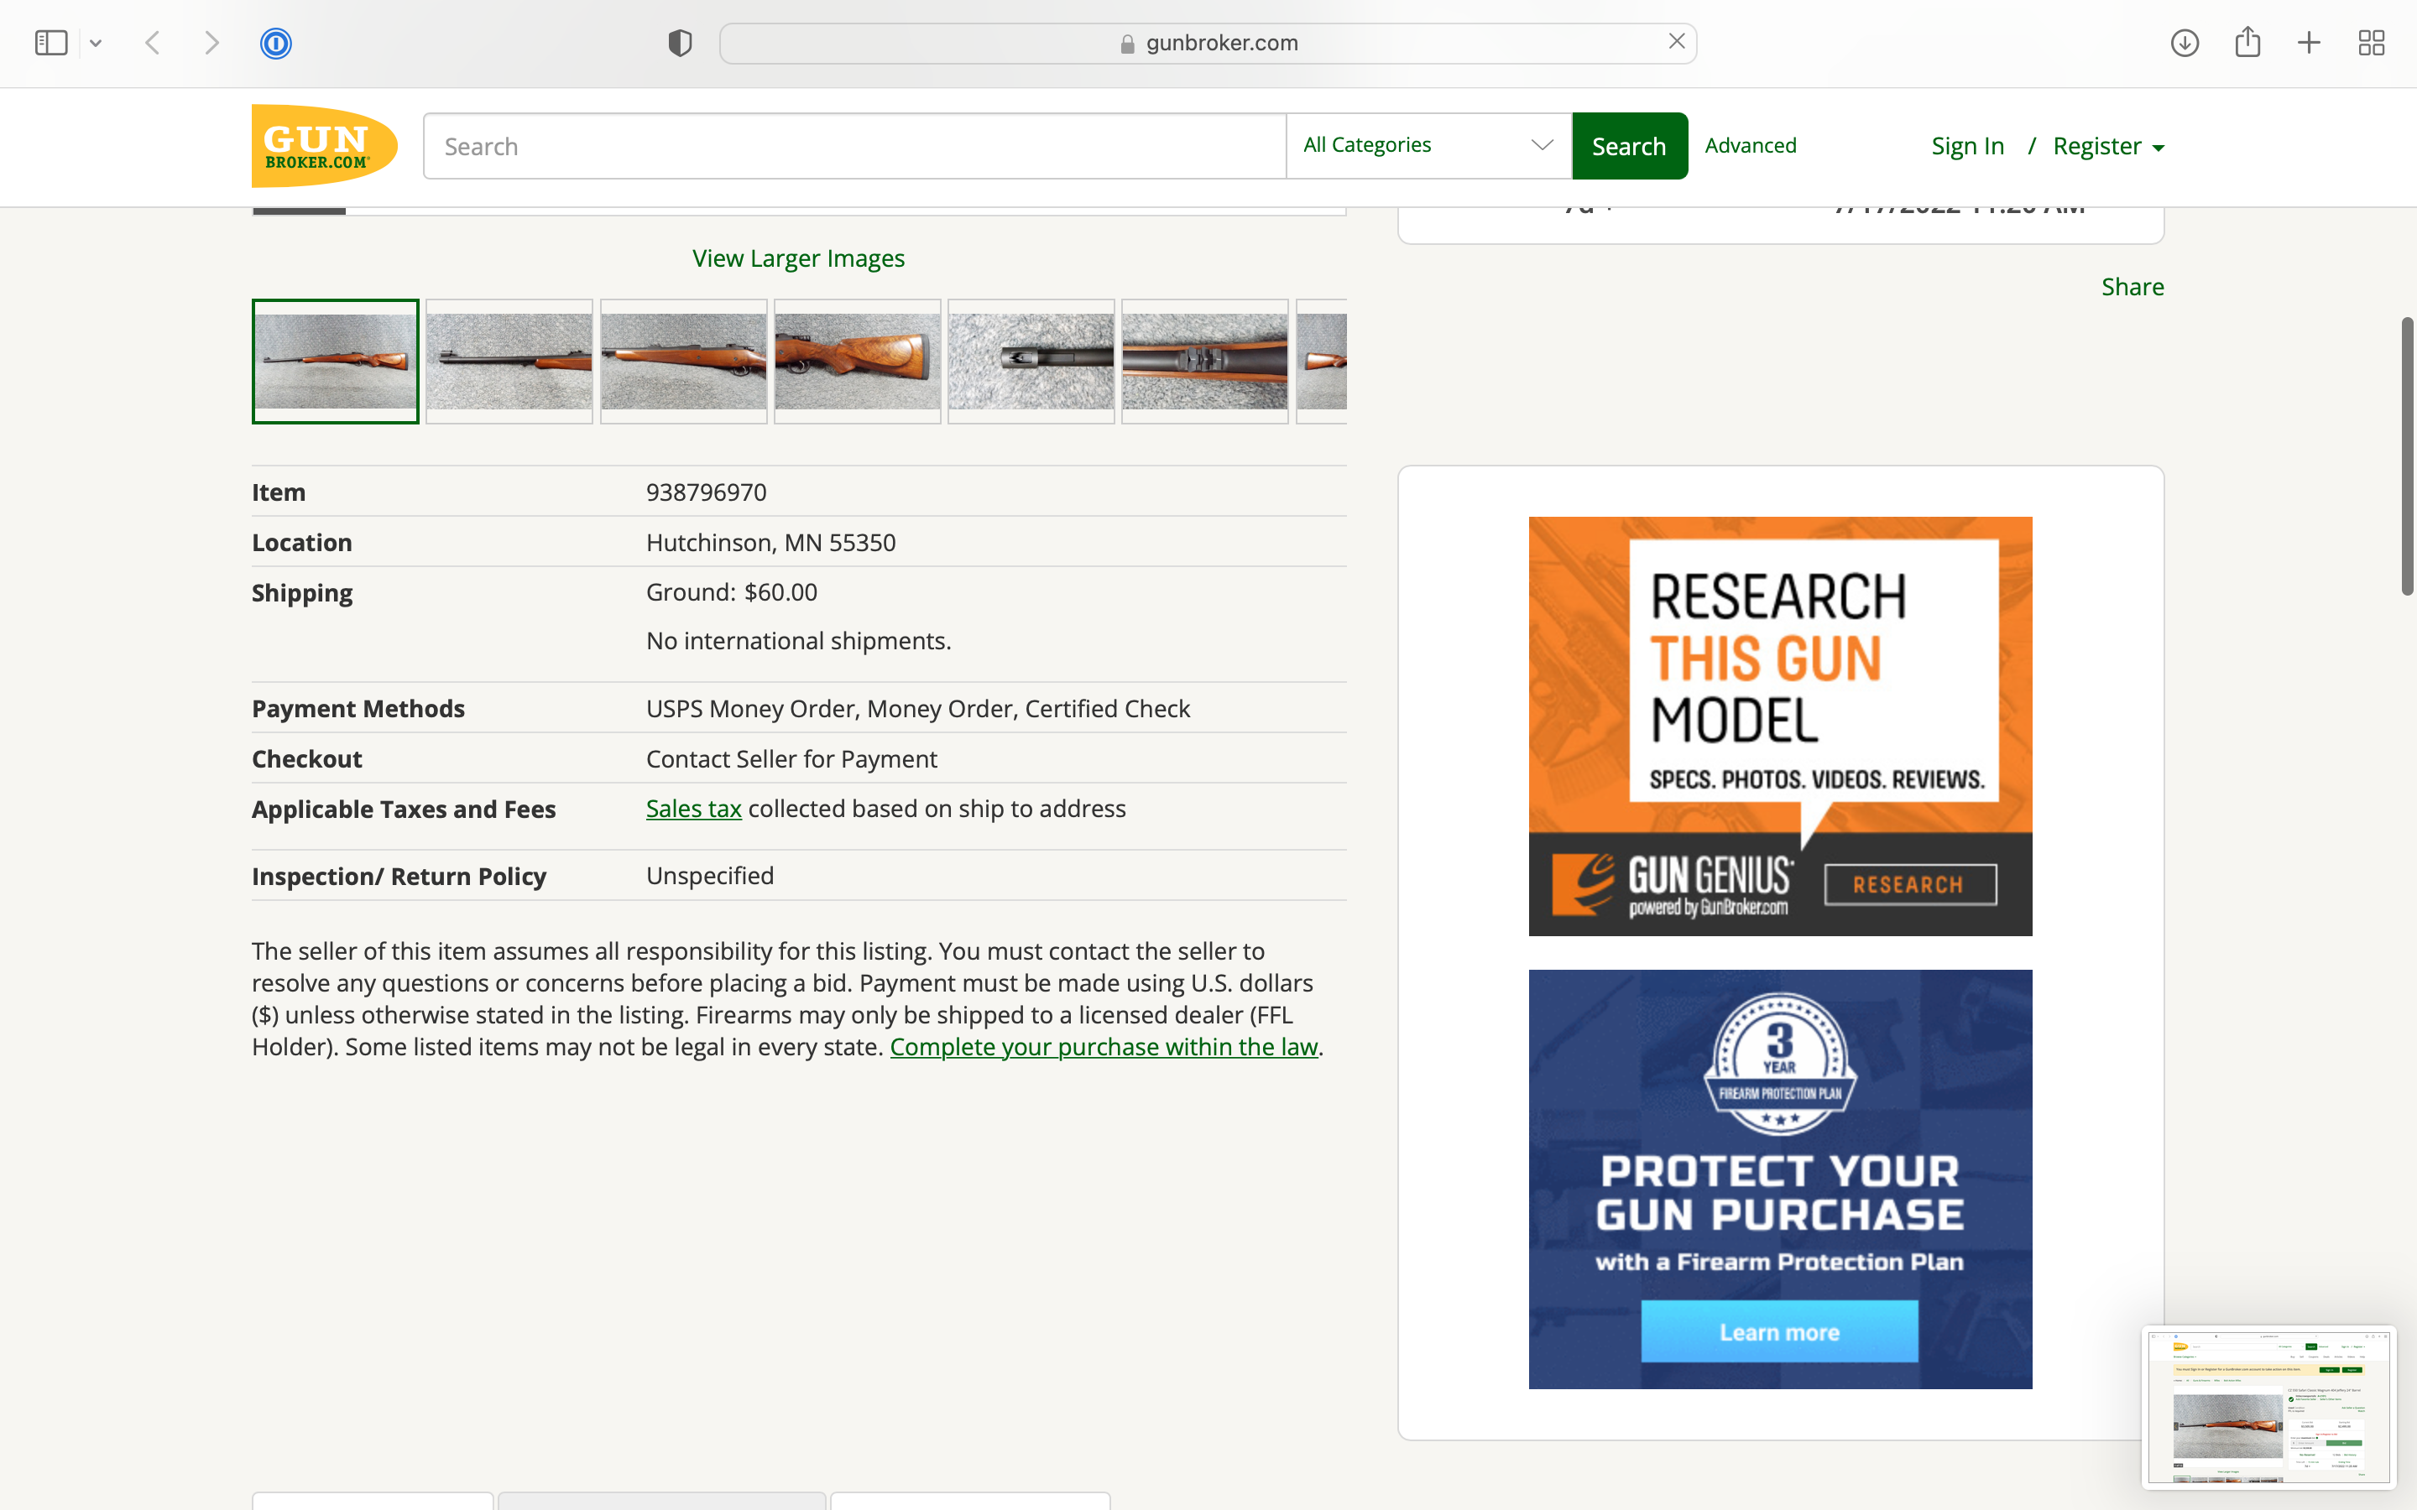Focus the Search text field
The width and height of the screenshot is (2417, 1510).
point(855,146)
